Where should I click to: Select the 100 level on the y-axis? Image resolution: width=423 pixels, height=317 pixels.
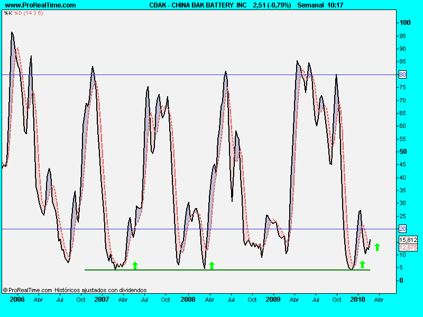[405, 23]
